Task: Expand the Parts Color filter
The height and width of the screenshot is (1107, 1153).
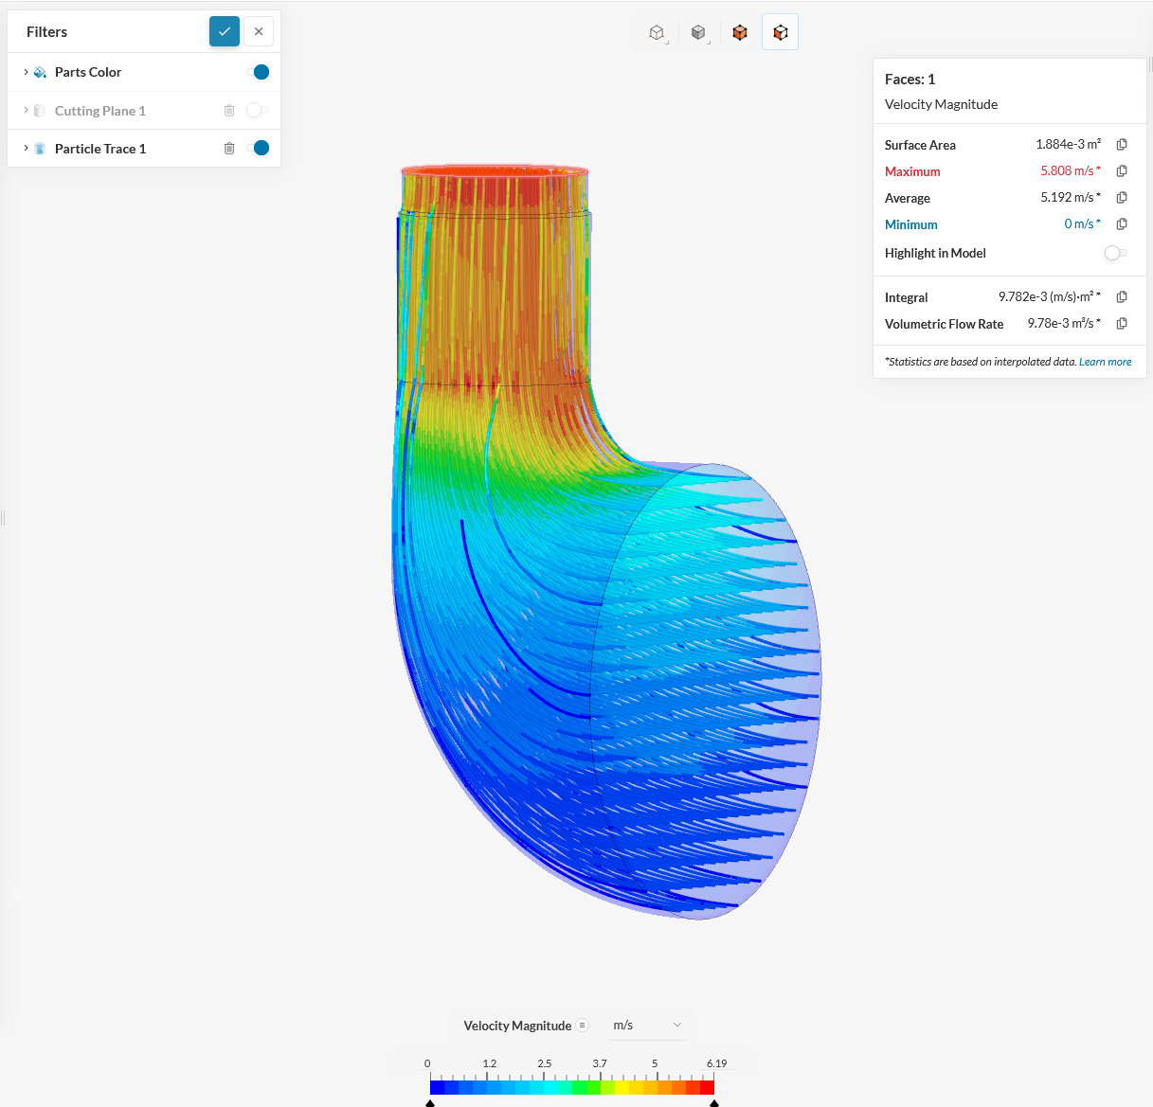Action: pyautogui.click(x=26, y=72)
